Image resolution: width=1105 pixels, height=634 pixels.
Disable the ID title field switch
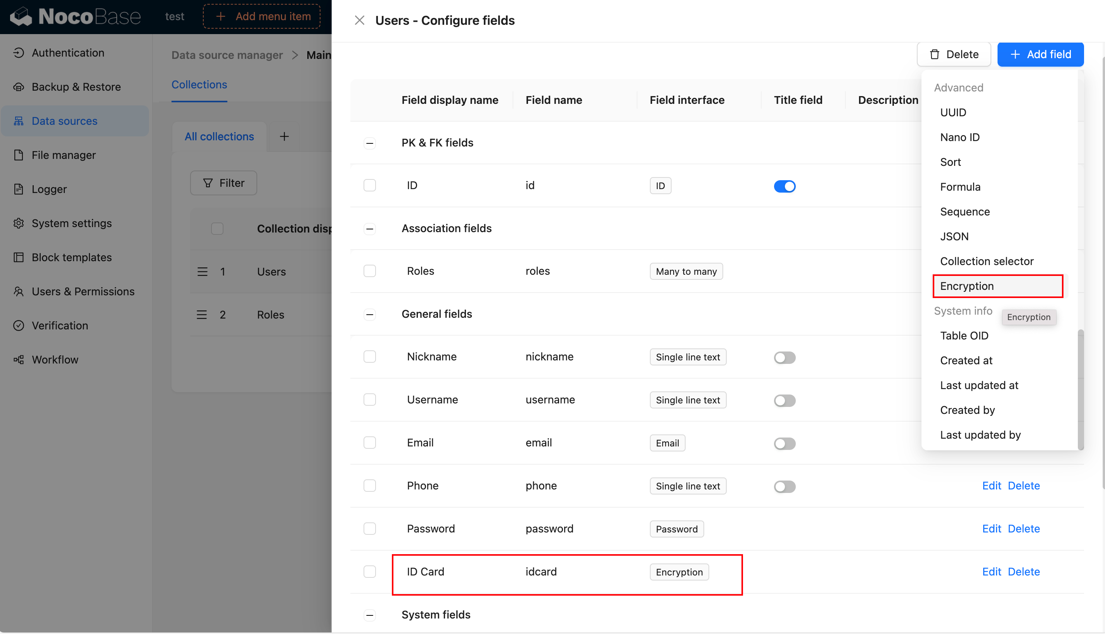point(784,186)
